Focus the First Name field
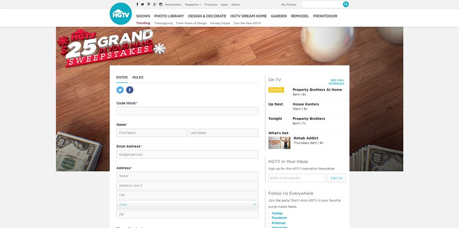 pyautogui.click(x=151, y=133)
